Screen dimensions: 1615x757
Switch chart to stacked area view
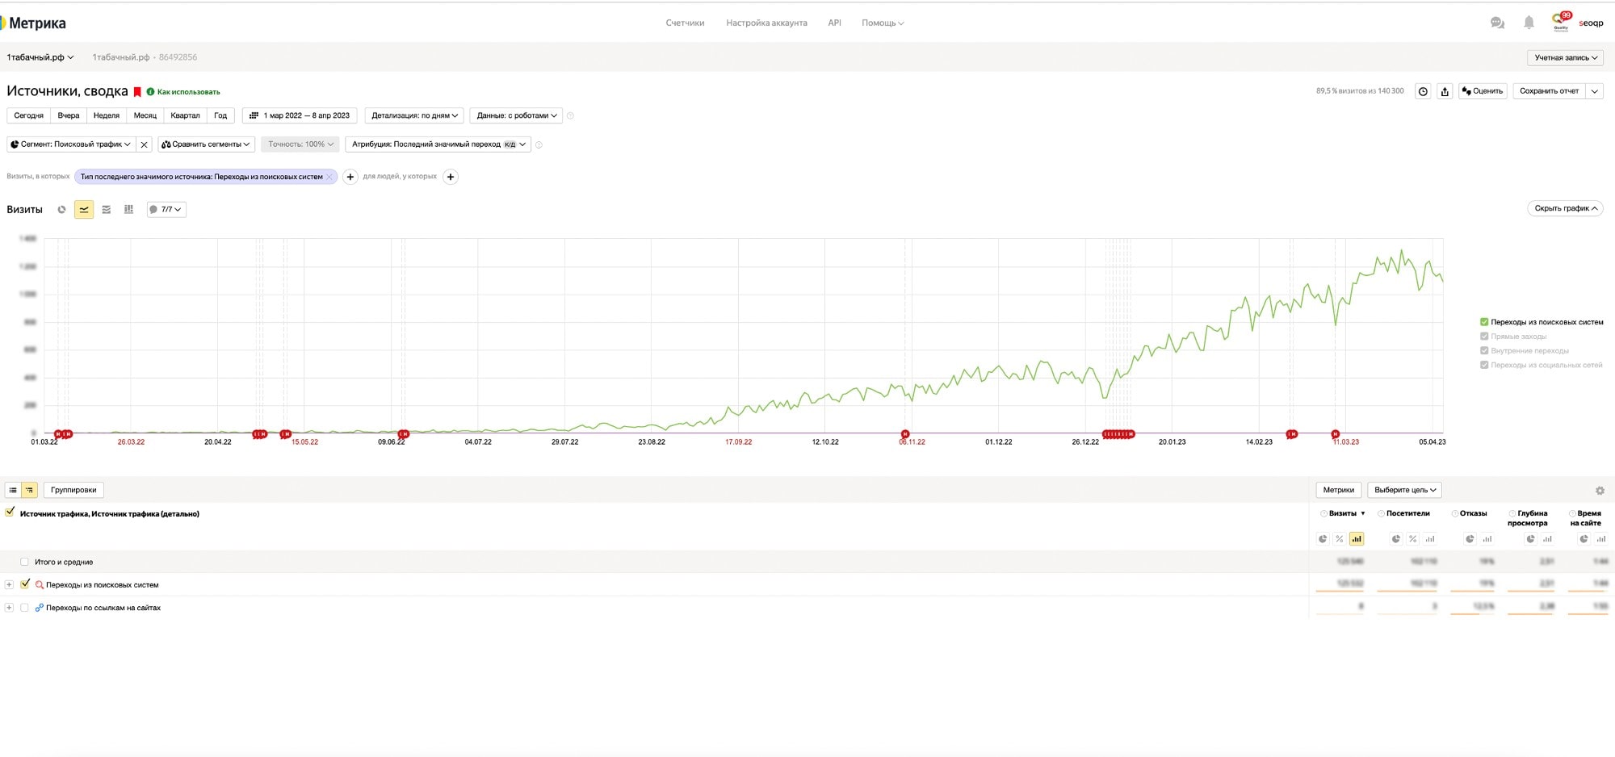(x=106, y=210)
